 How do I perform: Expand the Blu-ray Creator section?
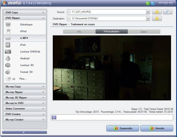pos(25,120)
